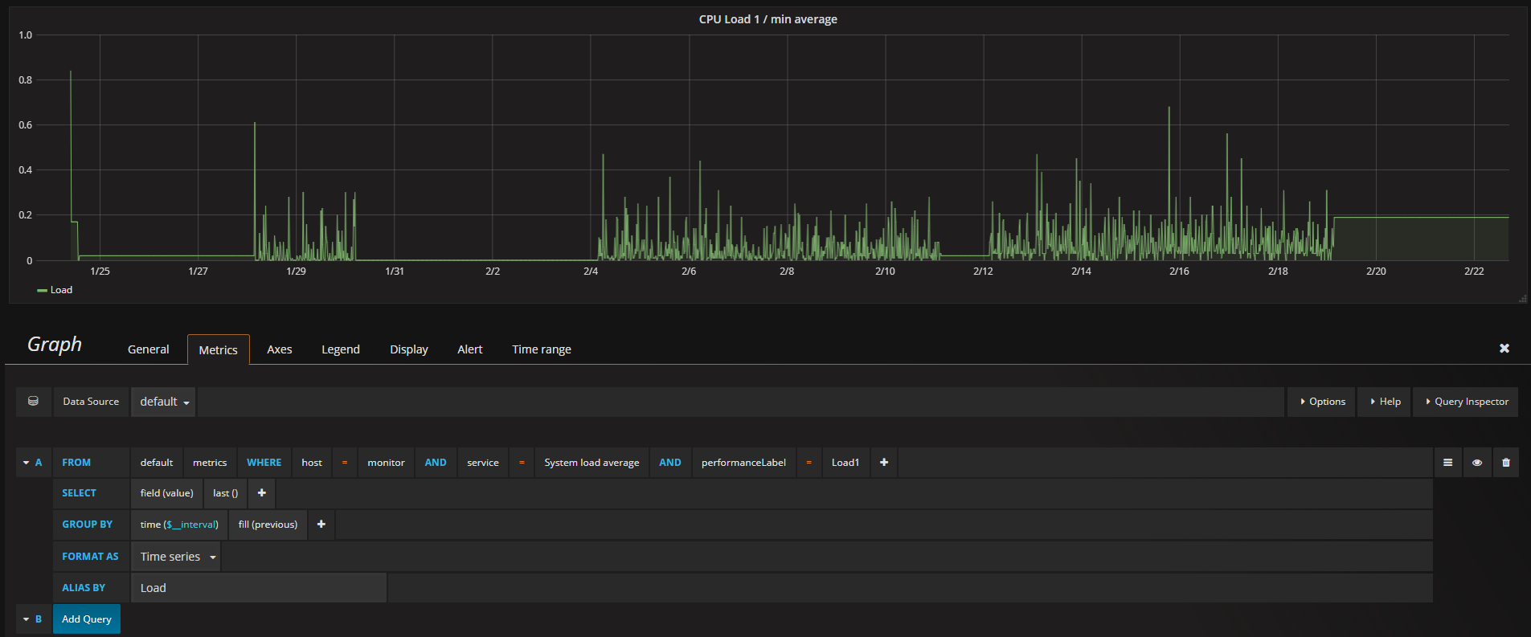Screen dimensions: 1531x637
Task: Click the CPU Load panel title
Action: [768, 19]
